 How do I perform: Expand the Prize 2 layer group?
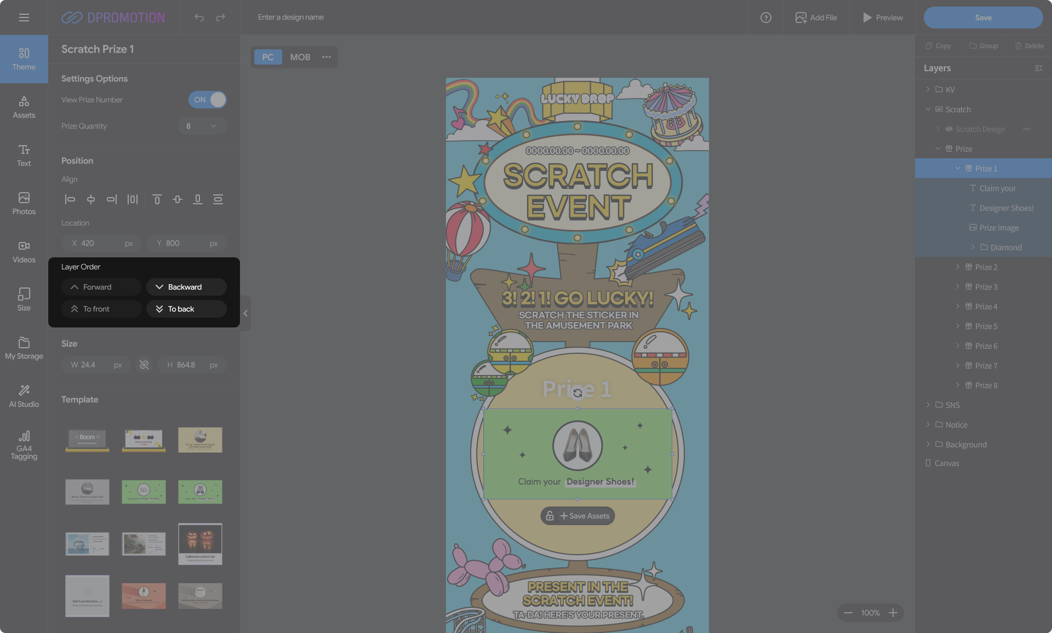pyautogui.click(x=958, y=267)
